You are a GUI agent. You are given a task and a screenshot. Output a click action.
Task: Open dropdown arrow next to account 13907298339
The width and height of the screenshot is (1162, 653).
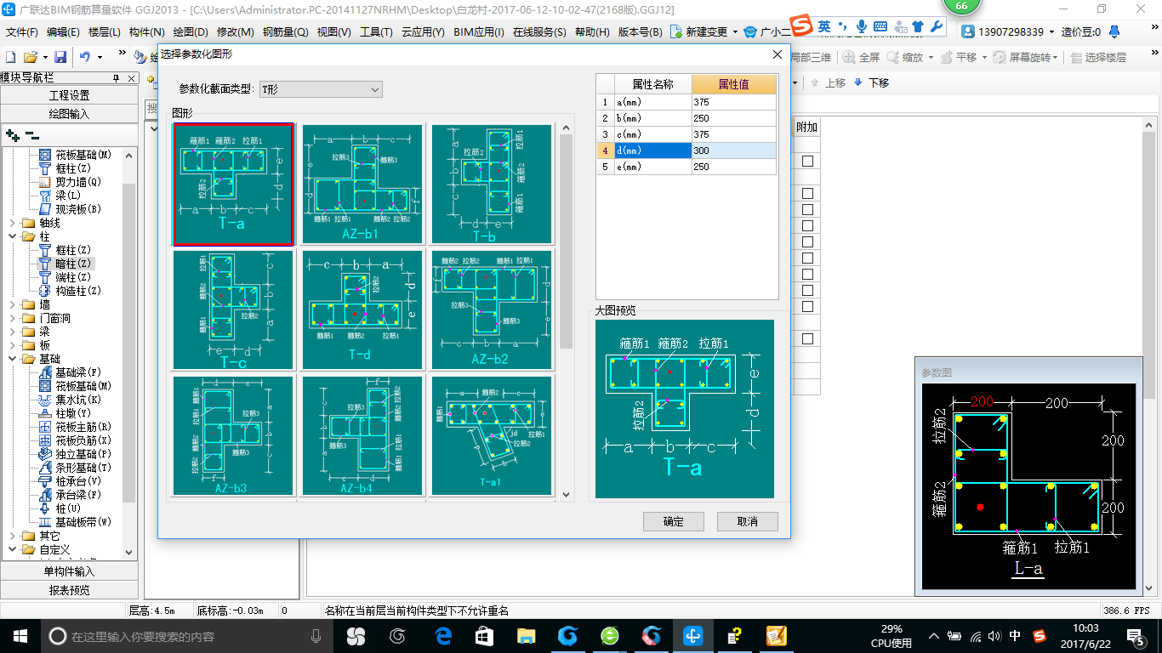click(1051, 31)
